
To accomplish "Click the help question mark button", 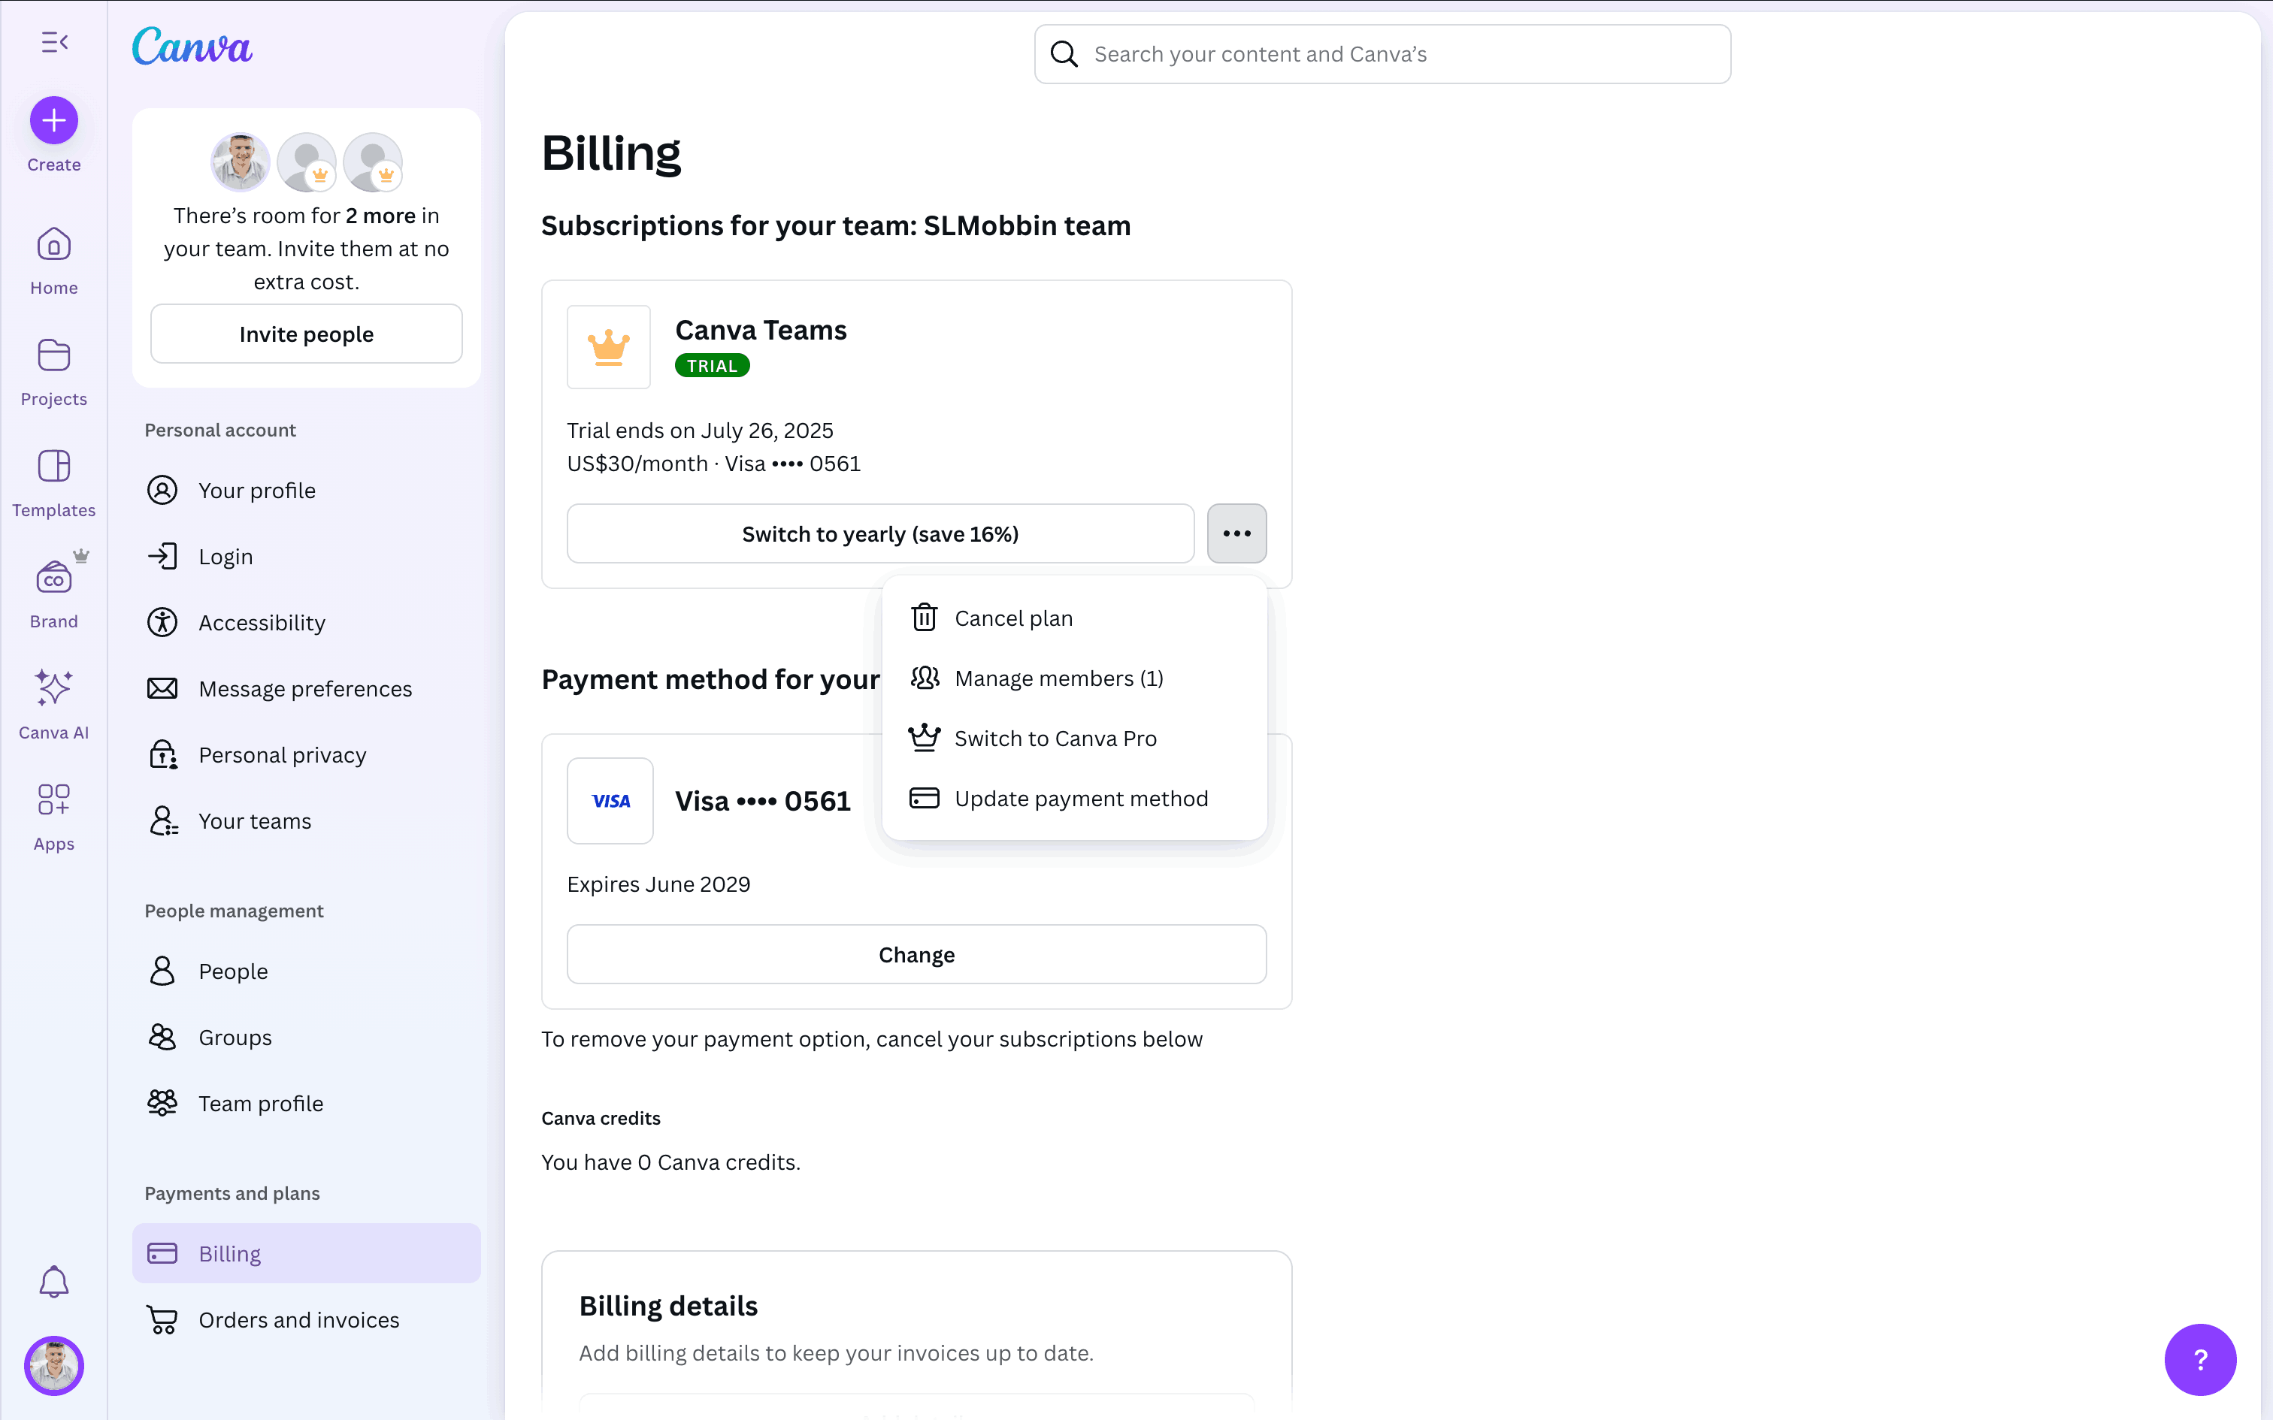I will [x=2200, y=1359].
